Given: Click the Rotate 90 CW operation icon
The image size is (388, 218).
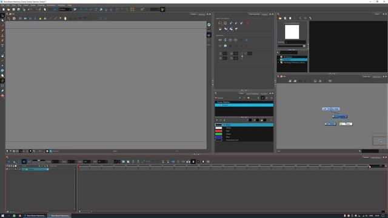Looking at the screenshot, I should (x=230, y=40).
